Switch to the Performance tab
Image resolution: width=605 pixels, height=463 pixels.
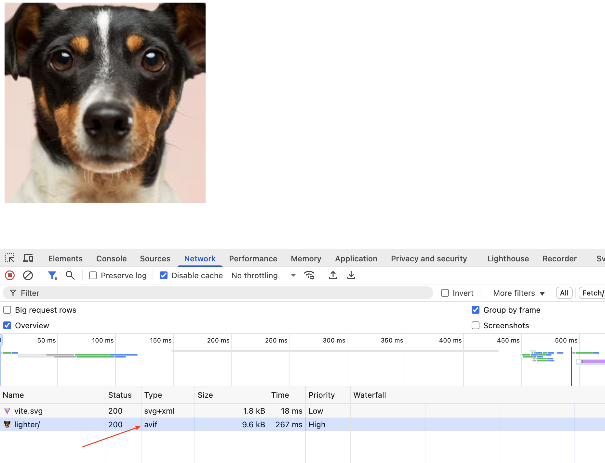point(253,258)
